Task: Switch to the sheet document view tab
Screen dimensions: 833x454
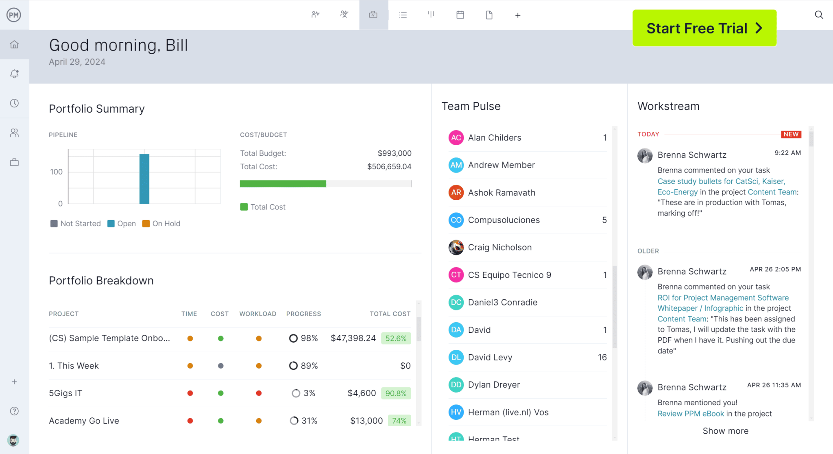Action: coord(489,15)
